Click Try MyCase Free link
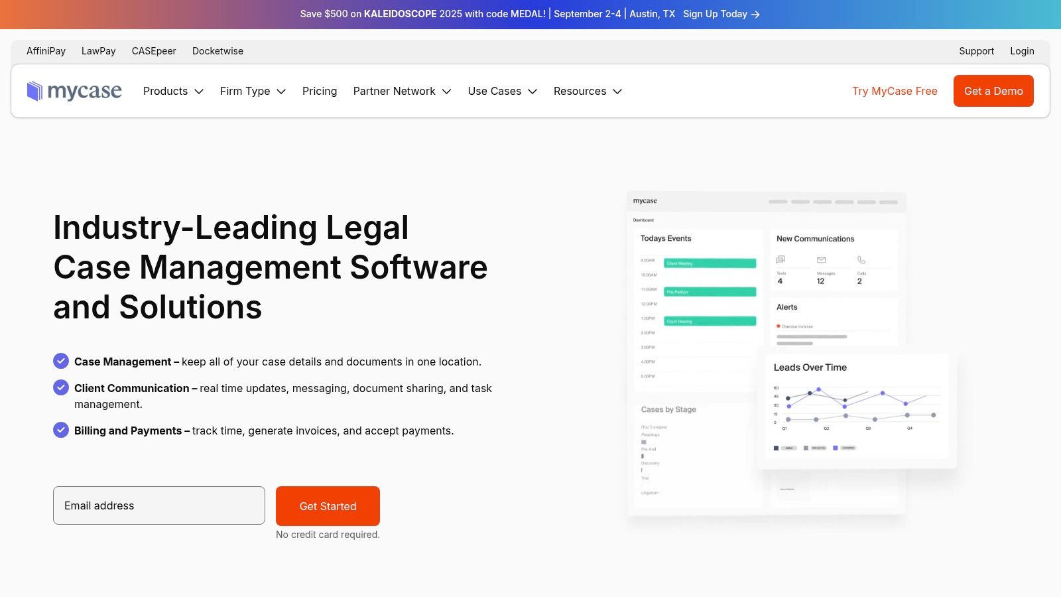The width and height of the screenshot is (1061, 597). click(895, 91)
